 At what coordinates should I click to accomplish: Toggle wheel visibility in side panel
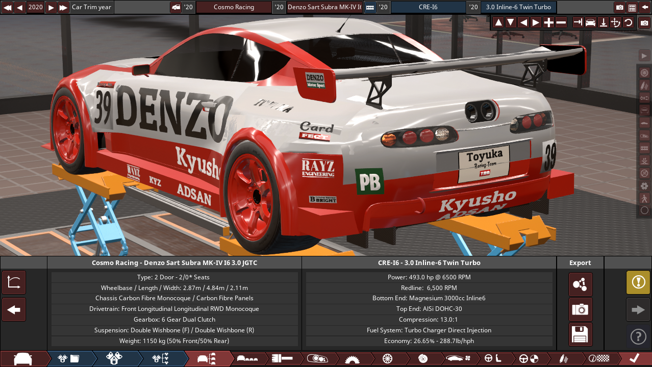(644, 73)
